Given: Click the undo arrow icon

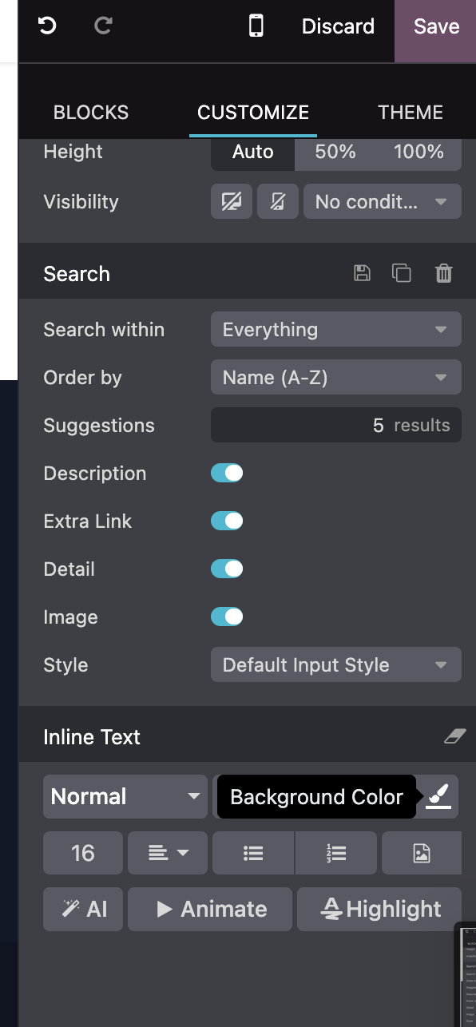Looking at the screenshot, I should (47, 26).
